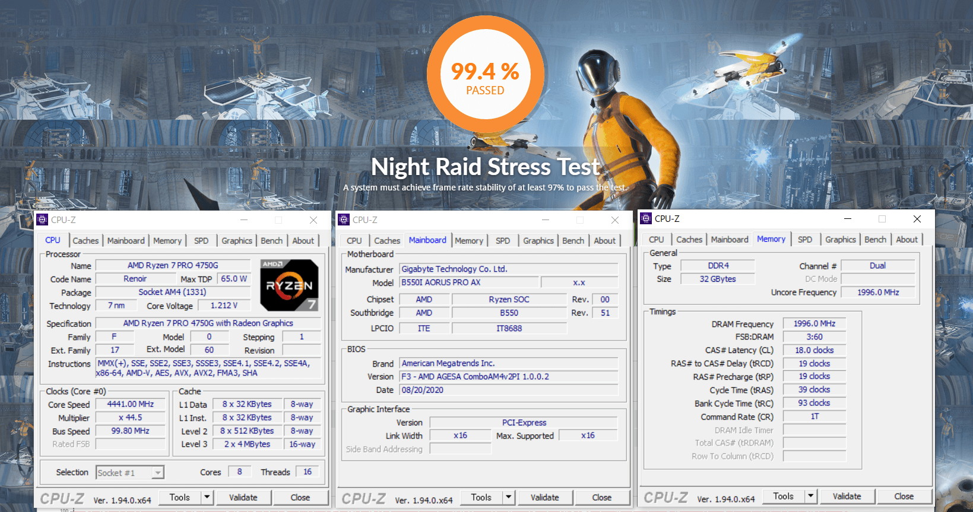
Task: Click the AMD Ryzen 7 PRO 4750G name field
Action: tap(173, 265)
